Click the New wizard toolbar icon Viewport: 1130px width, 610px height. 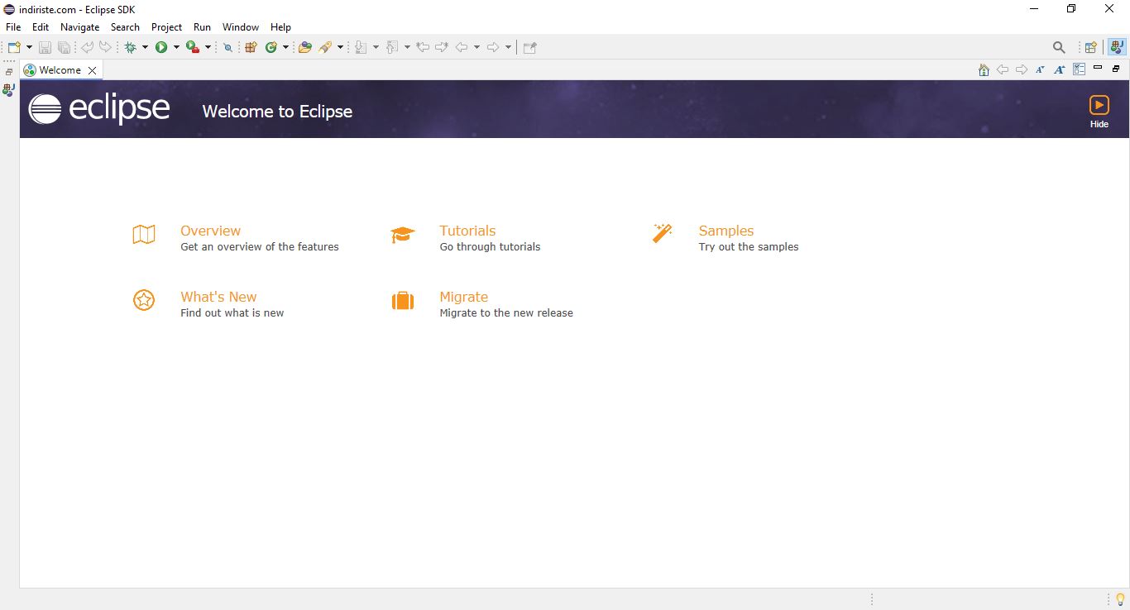coord(14,48)
